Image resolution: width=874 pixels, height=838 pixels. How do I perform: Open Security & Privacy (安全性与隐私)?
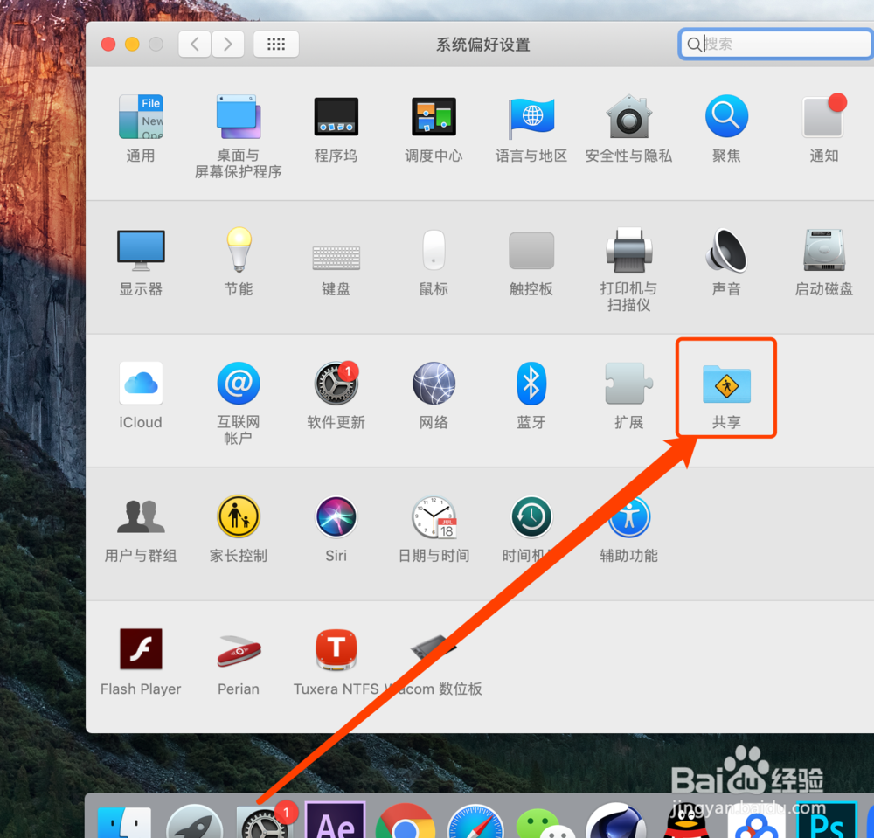(628, 117)
